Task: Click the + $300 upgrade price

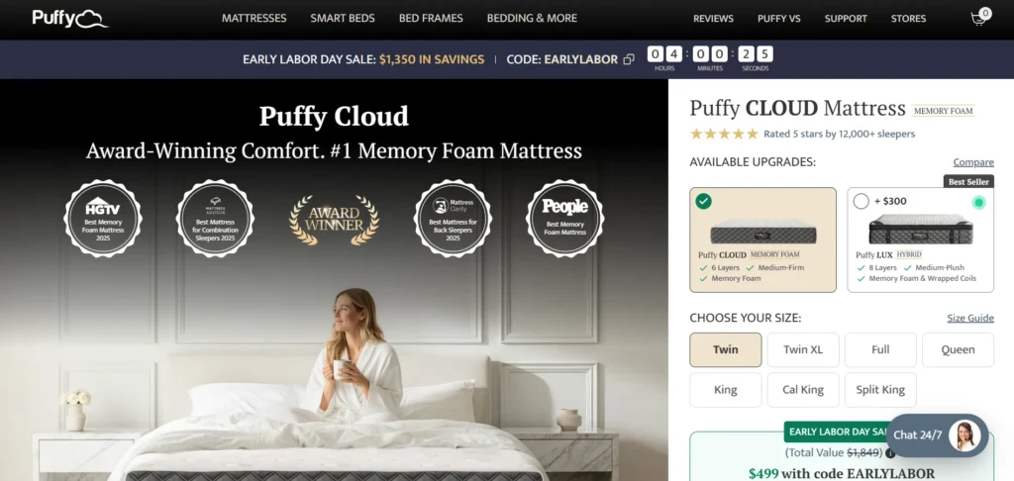Action: click(890, 201)
